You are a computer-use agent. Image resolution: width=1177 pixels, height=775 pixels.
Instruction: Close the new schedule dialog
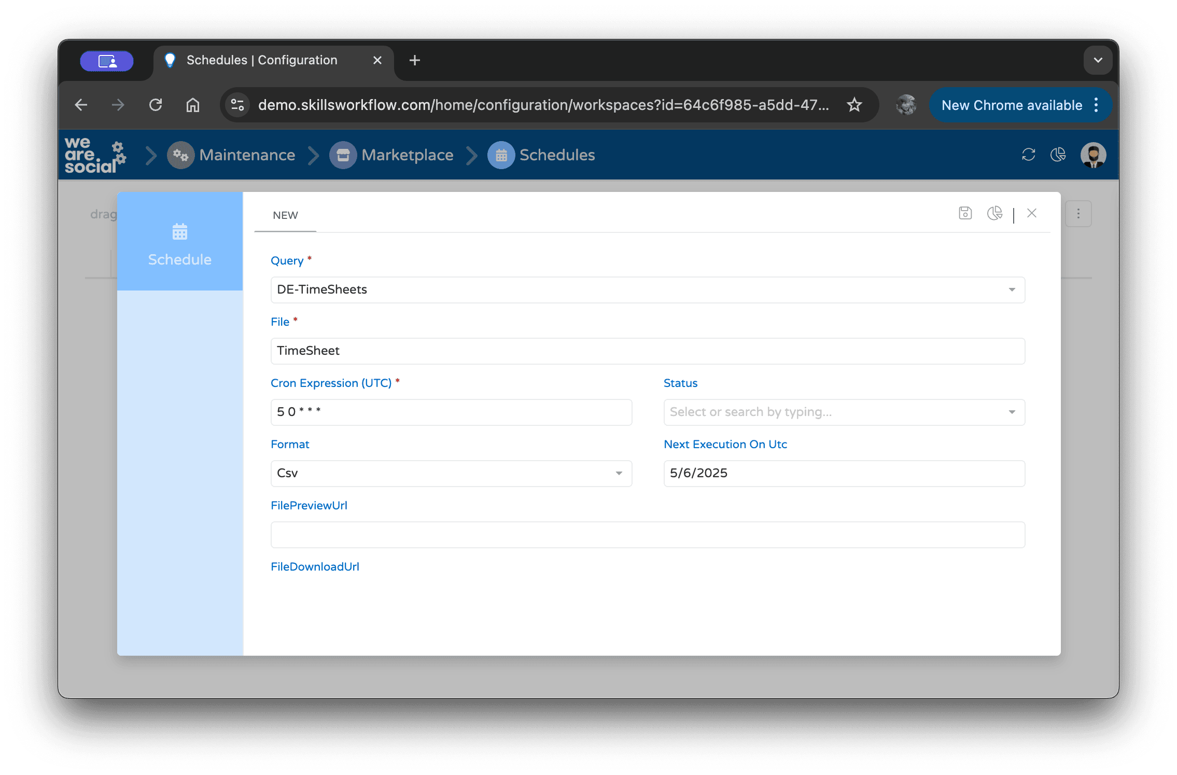1032,213
